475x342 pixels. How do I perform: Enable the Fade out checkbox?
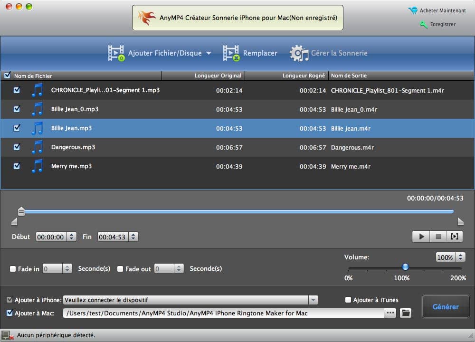click(120, 269)
